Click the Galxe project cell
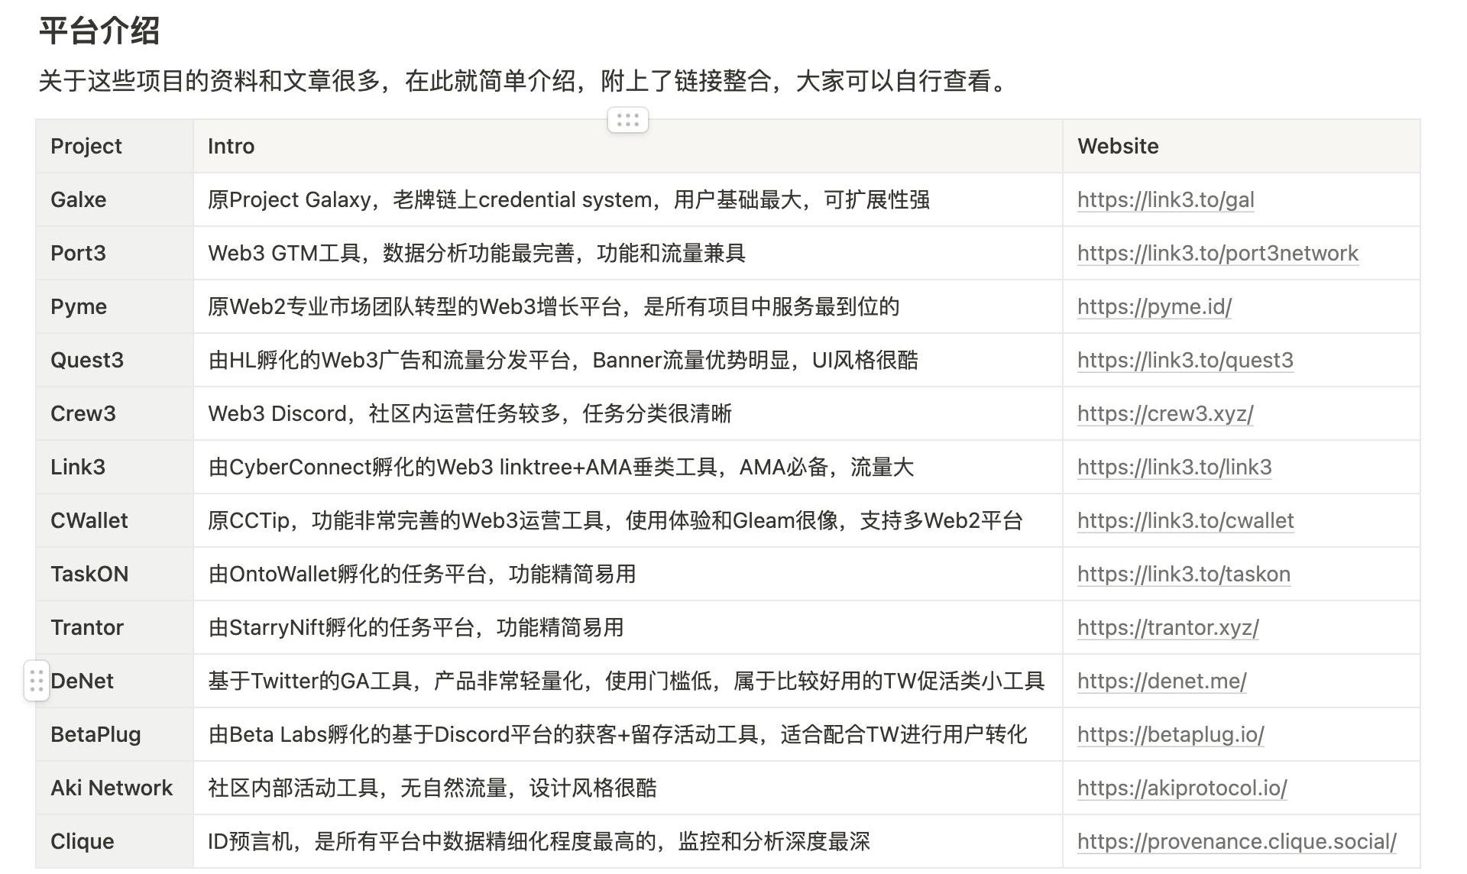 [115, 199]
